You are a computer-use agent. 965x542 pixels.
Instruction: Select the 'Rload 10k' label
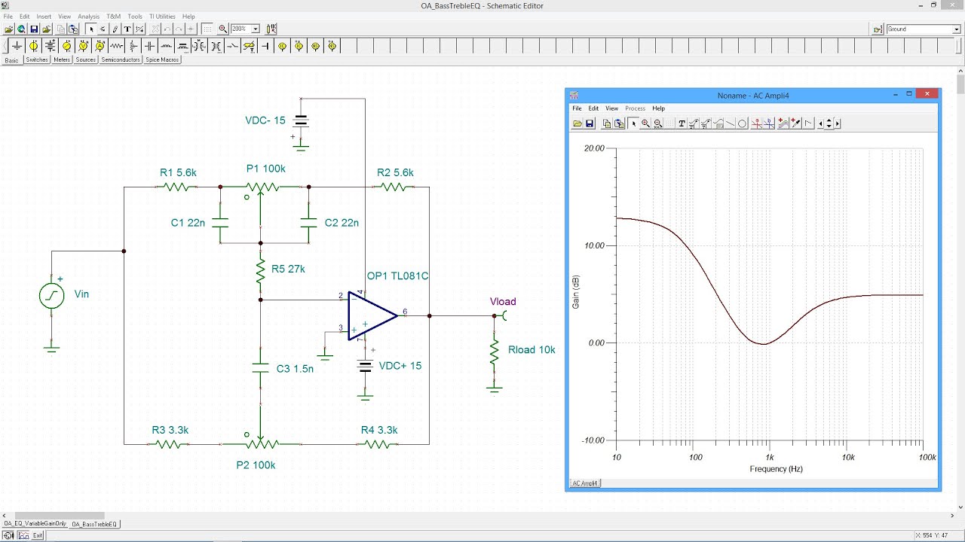[x=532, y=350]
